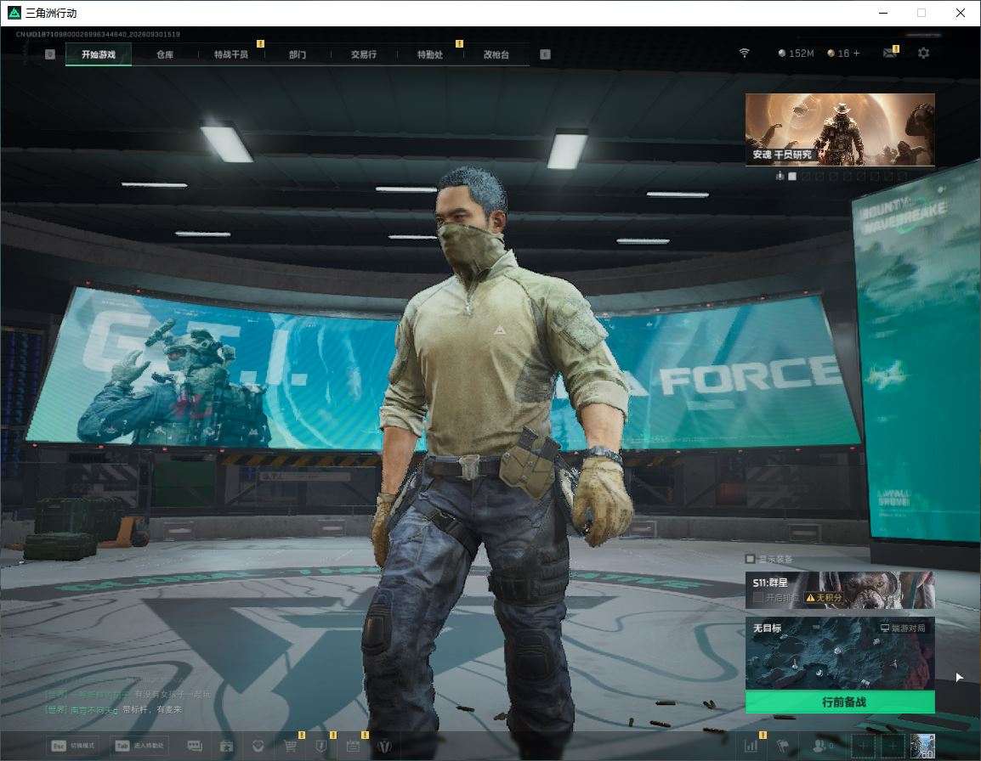Open the shopping cart store

(x=290, y=746)
